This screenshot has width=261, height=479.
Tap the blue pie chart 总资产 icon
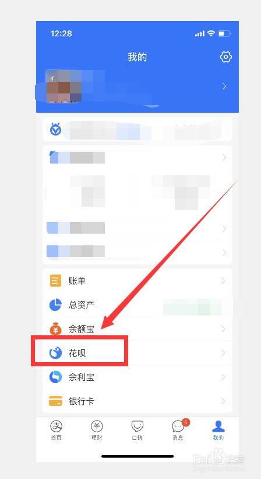coord(55,304)
